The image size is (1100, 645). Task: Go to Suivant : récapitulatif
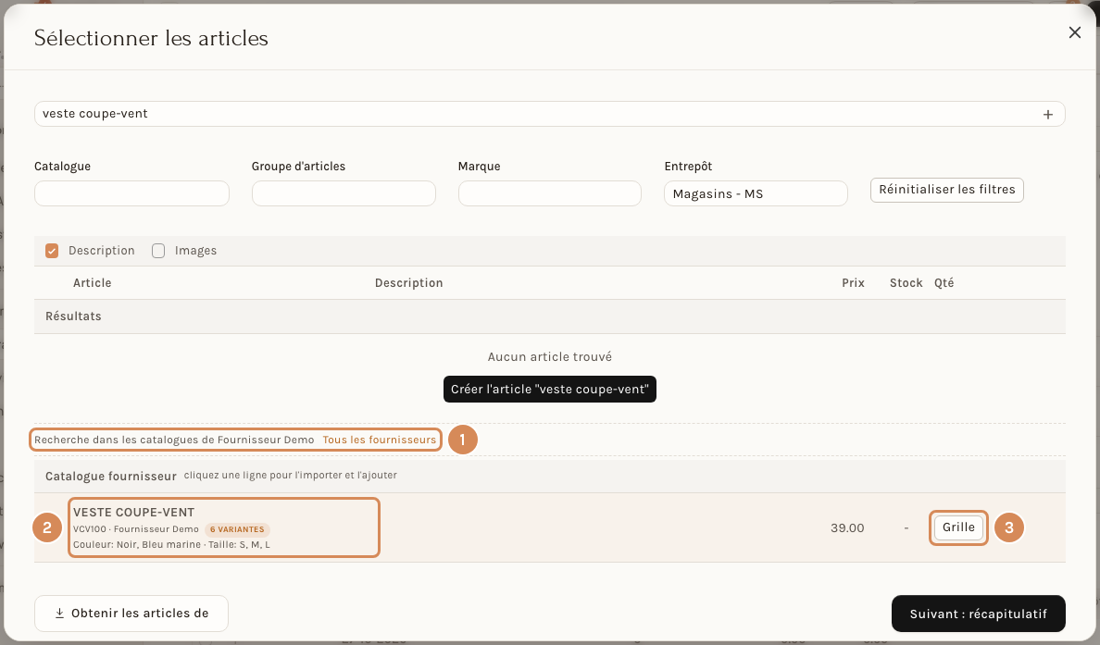979,614
